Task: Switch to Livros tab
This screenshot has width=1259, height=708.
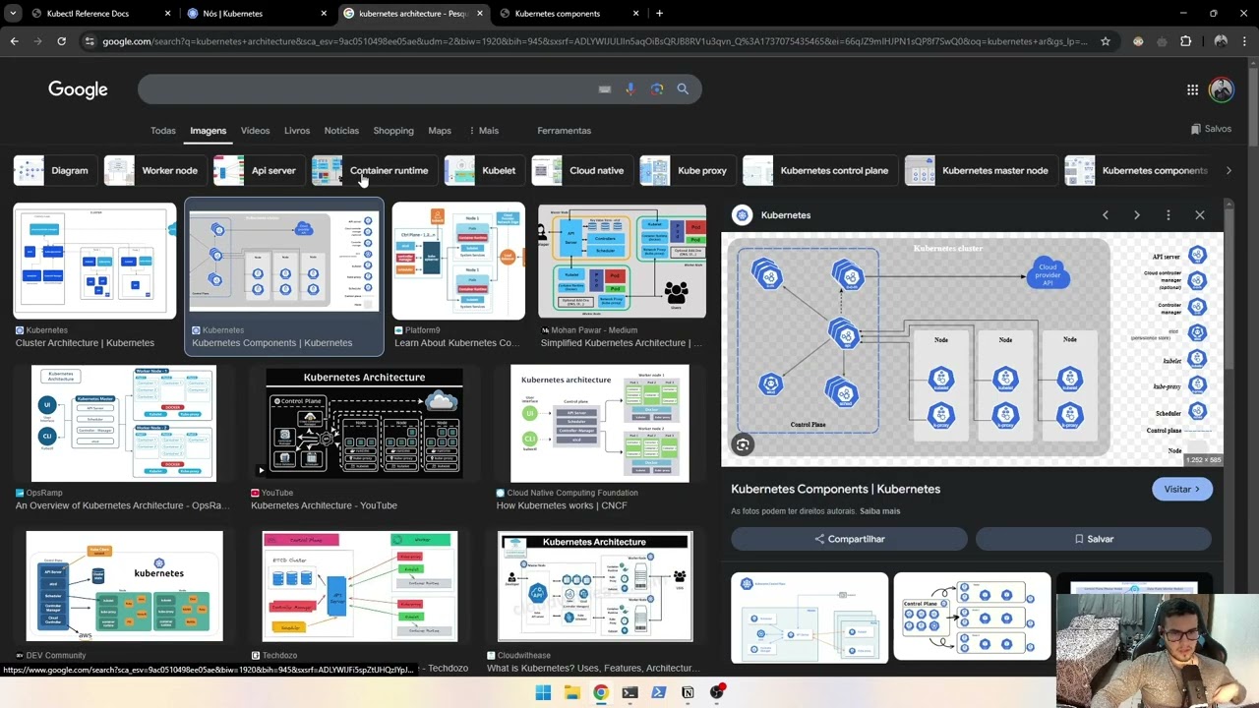Action: 297,131
